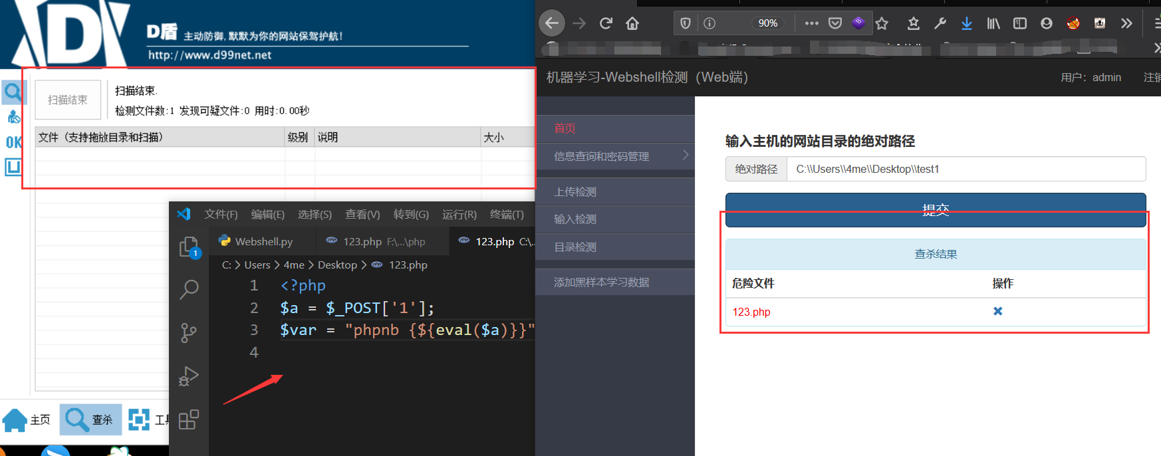Open VS Code 选择(S) menu
Viewport: 1161px width, 456px height.
coord(315,214)
